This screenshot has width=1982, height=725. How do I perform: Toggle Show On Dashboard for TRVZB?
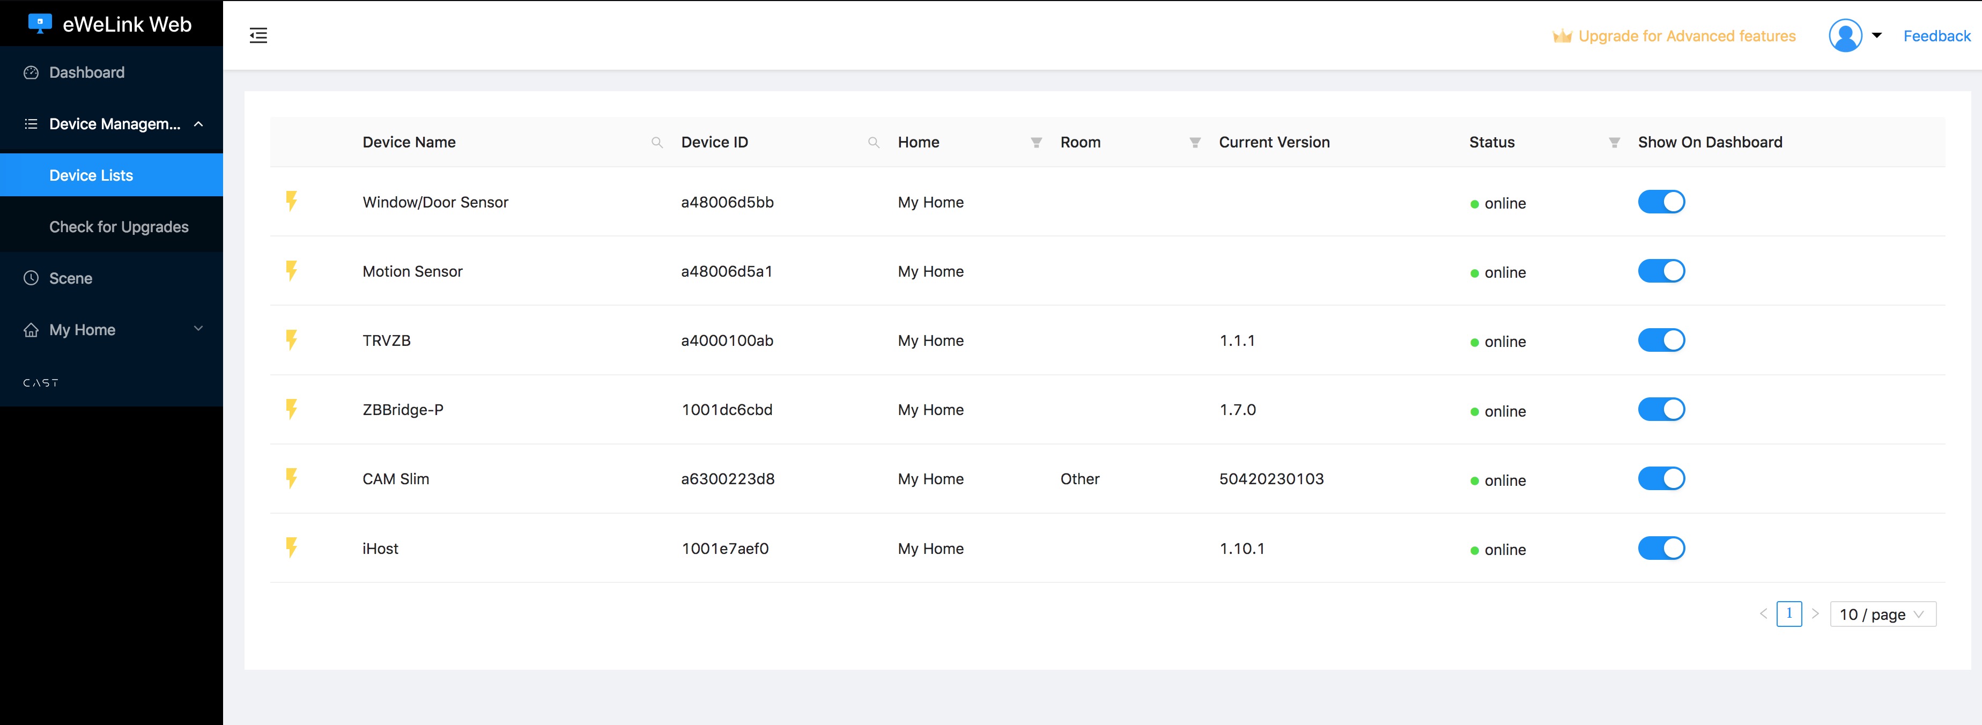[x=1660, y=340]
